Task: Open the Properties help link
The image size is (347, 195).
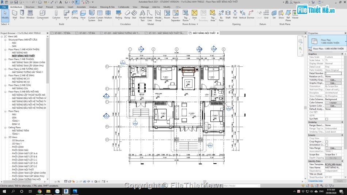Action: tap(315, 181)
